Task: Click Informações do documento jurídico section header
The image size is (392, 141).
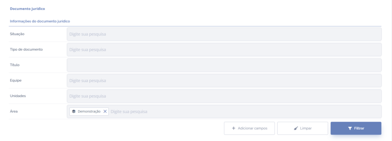Action: click(40, 21)
